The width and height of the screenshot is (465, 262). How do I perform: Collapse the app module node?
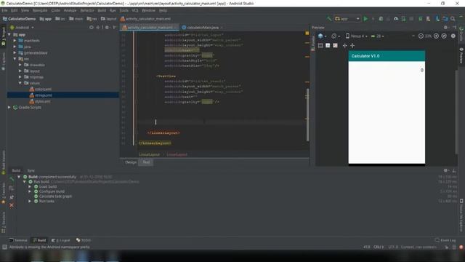pyautogui.click(x=9, y=34)
